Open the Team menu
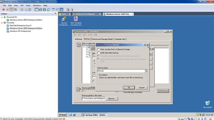Image resolution: width=214 pixels, height=120 pixels. pyautogui.click(x=28, y=5)
